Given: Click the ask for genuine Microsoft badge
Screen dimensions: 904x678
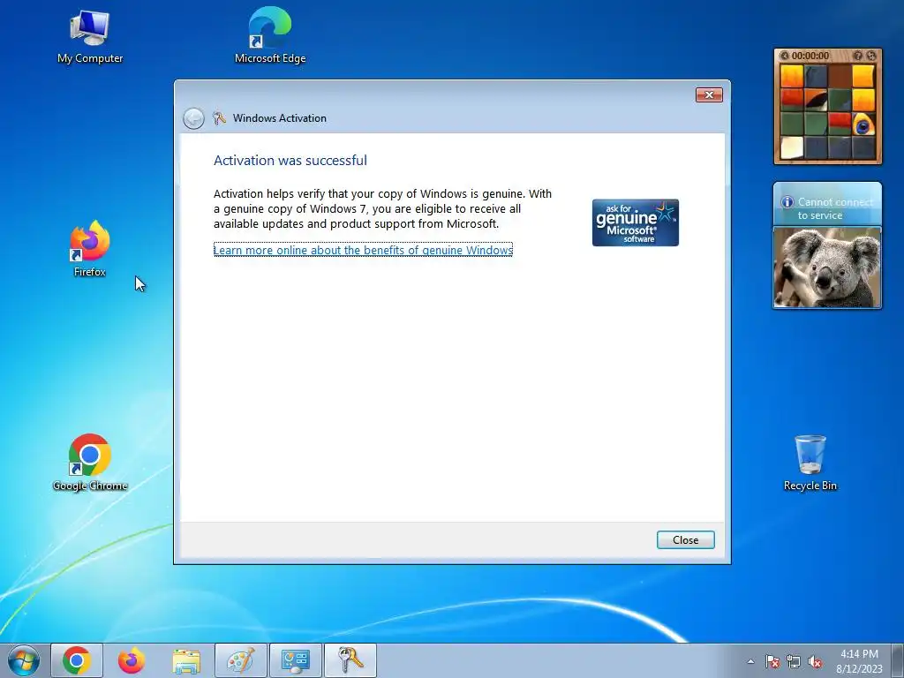Looking at the screenshot, I should (636, 222).
